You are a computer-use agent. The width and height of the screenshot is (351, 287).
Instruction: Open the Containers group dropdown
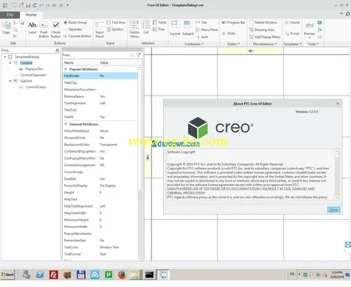[194, 44]
